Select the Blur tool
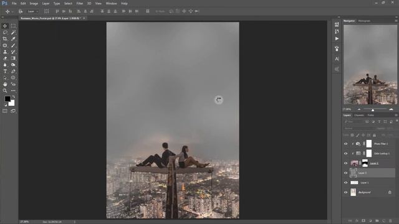Screen dimensions: 399x224 [5, 65]
